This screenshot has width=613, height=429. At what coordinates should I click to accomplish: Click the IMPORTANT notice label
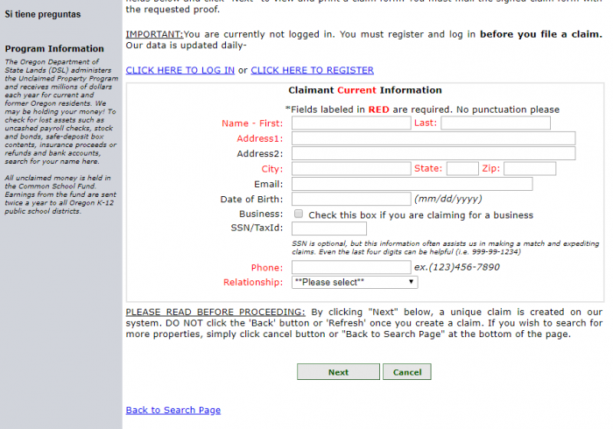pyautogui.click(x=154, y=34)
